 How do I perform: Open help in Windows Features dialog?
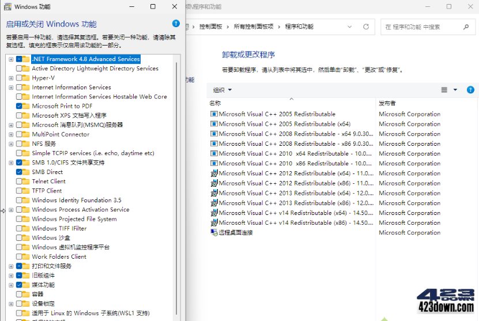pyautogui.click(x=176, y=24)
